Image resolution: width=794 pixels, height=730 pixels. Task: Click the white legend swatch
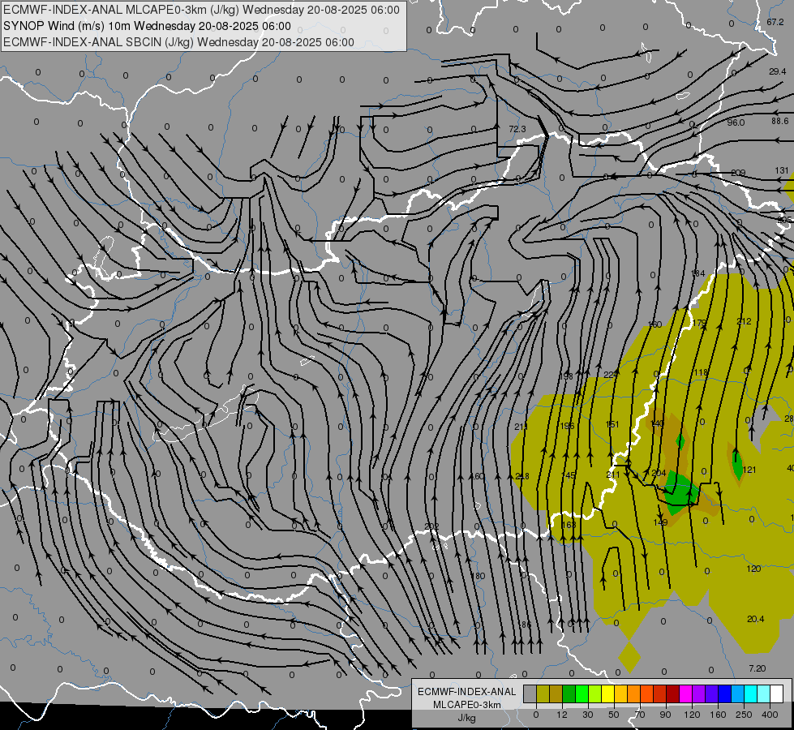(x=776, y=694)
